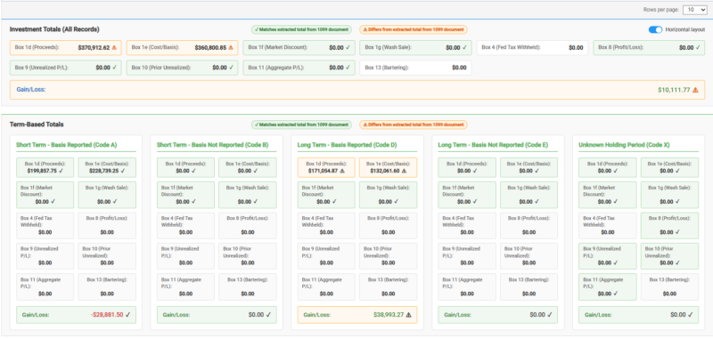Click the -$28,881.50 loss value
Viewport: 713px width, 338px height.
[x=106, y=314]
